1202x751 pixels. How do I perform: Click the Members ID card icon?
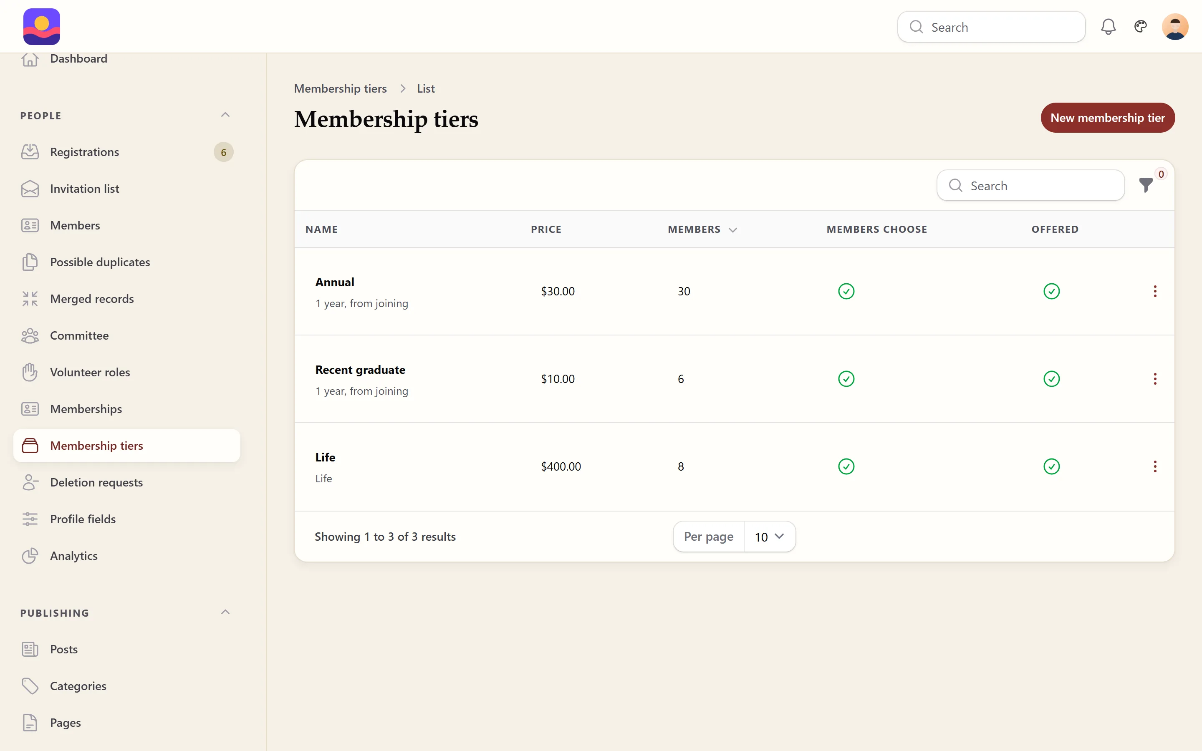30,225
